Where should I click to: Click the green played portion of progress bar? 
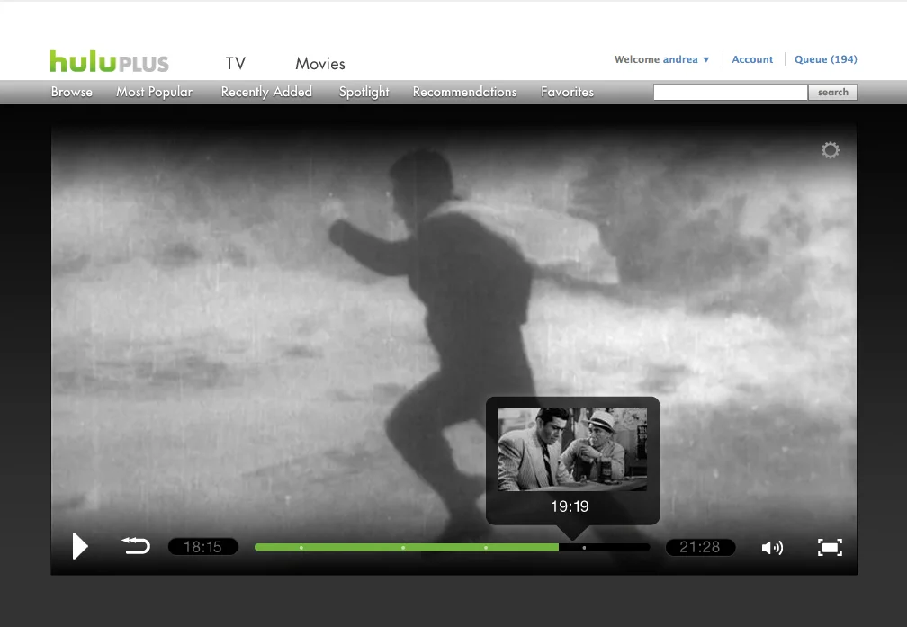[x=407, y=547]
